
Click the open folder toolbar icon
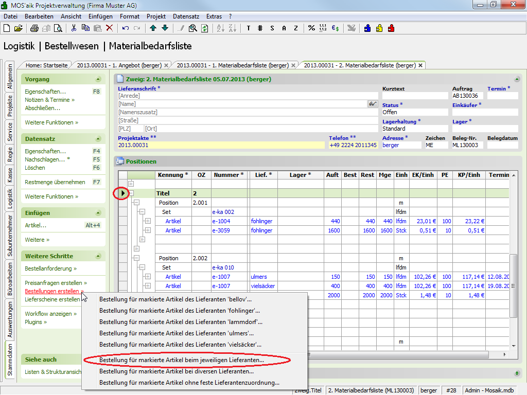[19, 28]
